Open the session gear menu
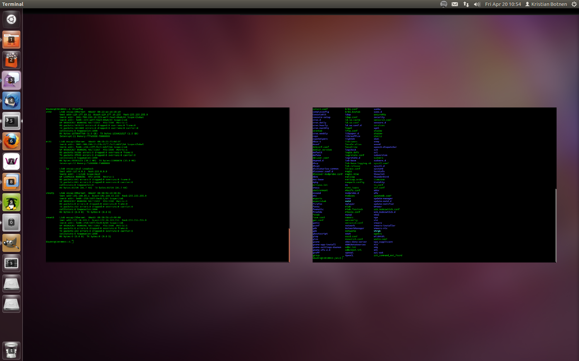Image resolution: width=579 pixels, height=361 pixels. (x=574, y=4)
